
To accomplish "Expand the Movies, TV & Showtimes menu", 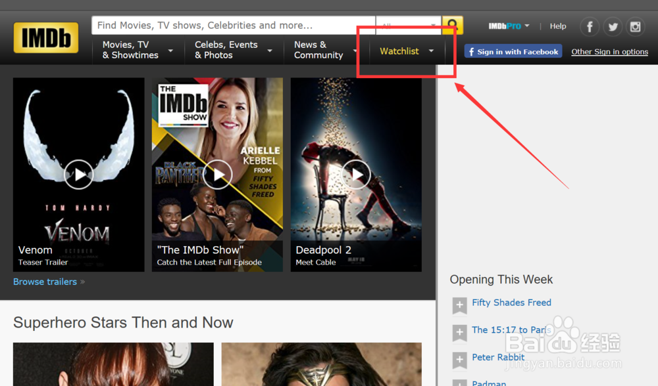I will pyautogui.click(x=138, y=51).
